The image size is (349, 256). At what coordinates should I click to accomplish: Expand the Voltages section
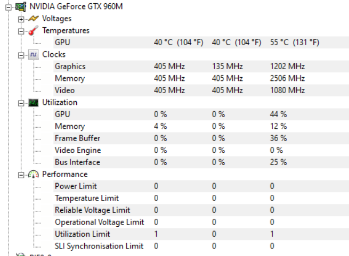[x=21, y=20]
